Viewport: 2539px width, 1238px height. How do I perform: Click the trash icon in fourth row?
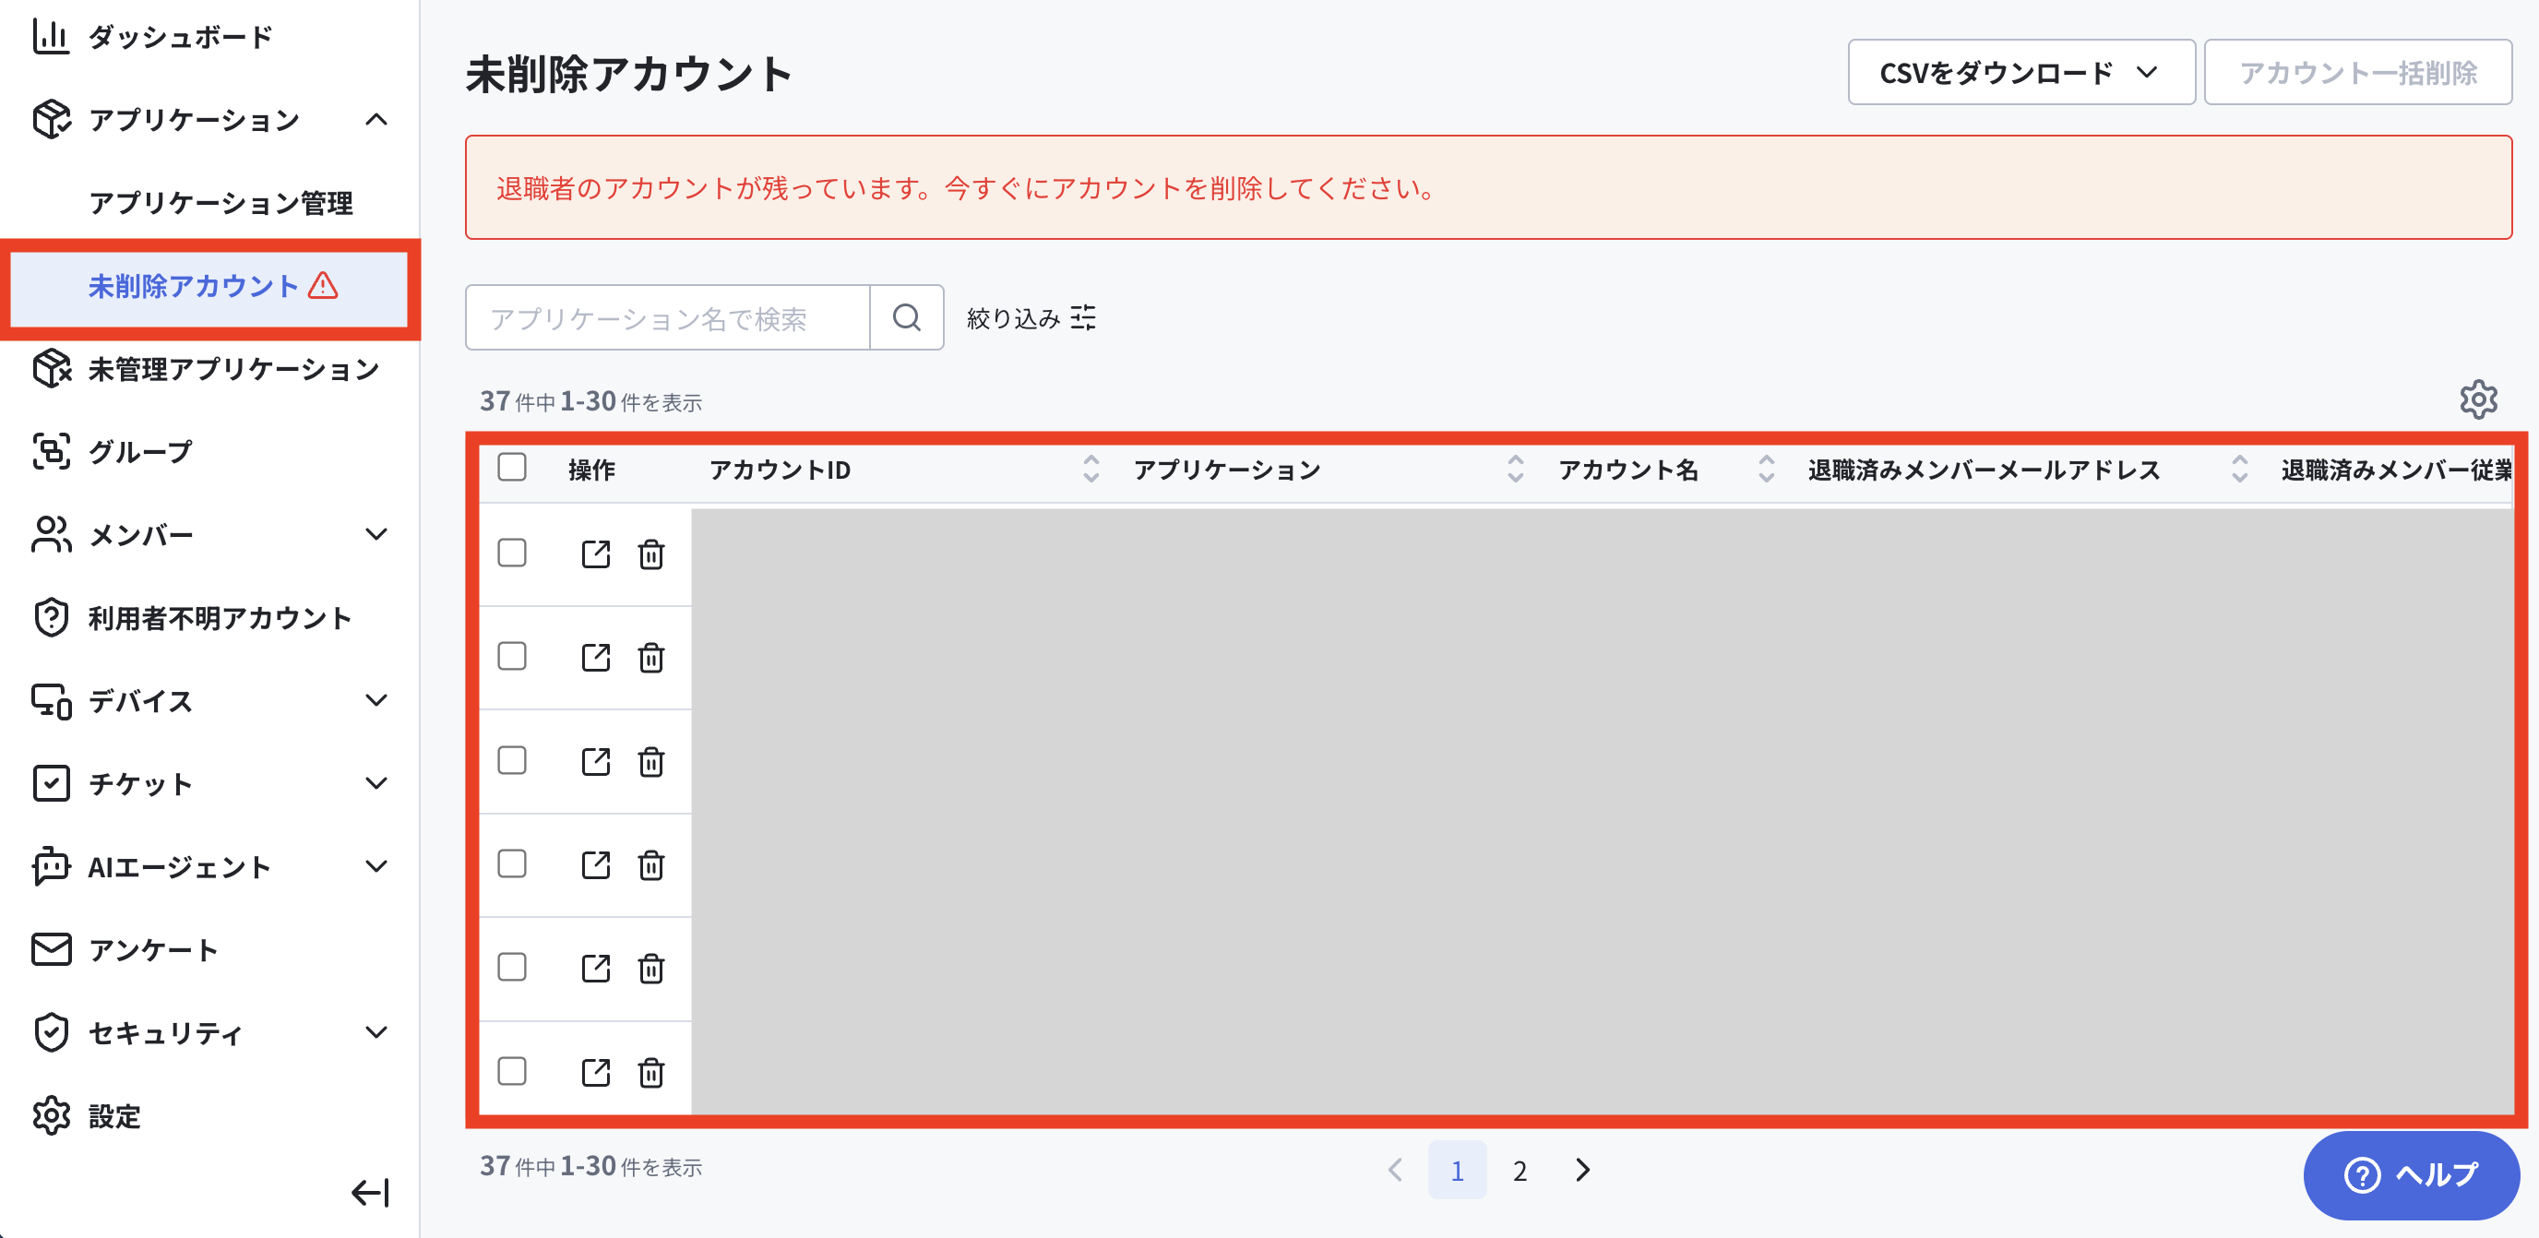[x=650, y=864]
